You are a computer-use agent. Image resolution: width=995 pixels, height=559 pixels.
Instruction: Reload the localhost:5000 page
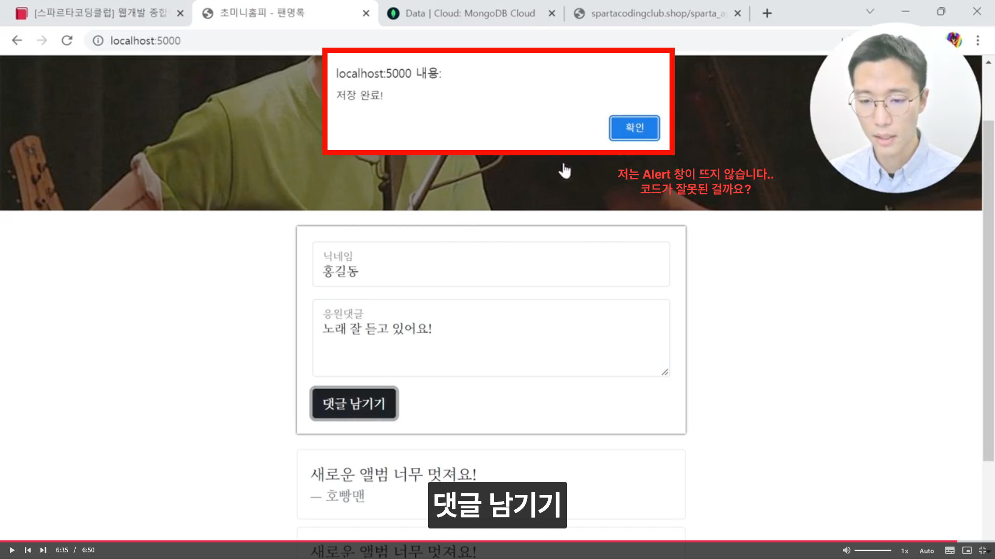coord(67,40)
